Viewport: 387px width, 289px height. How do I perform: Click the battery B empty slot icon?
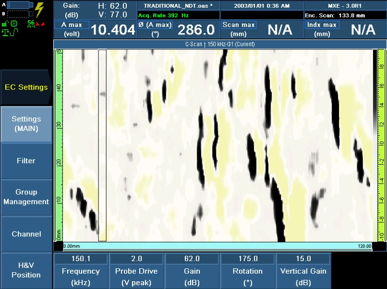pos(19,13)
